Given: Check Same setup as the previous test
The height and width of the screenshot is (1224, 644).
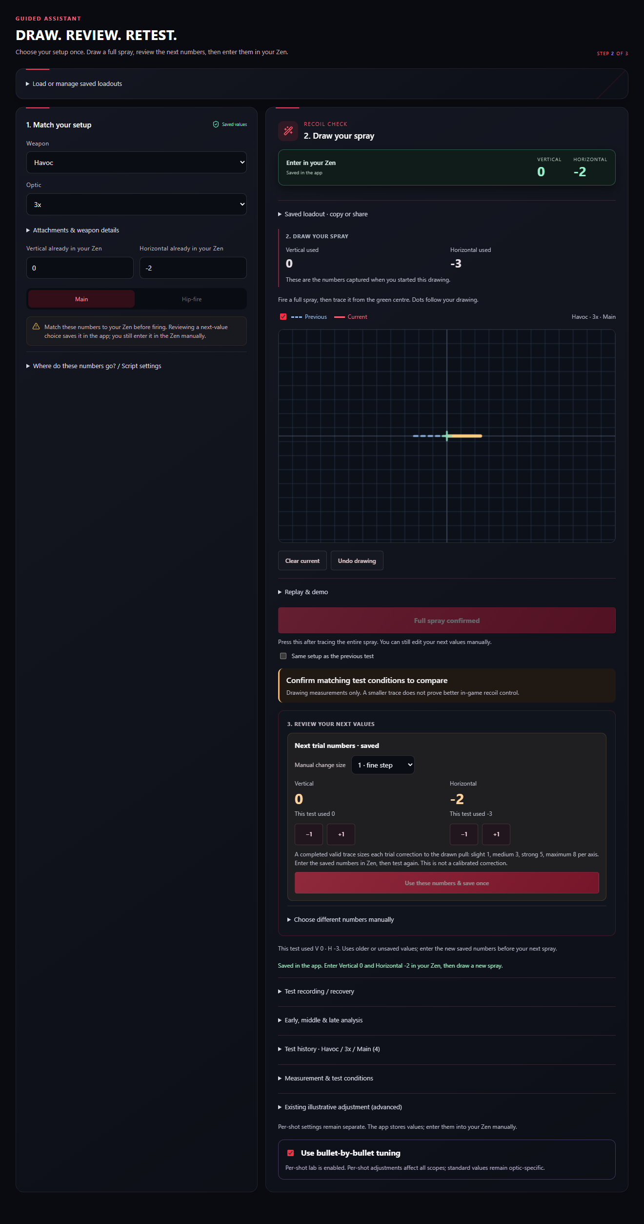Looking at the screenshot, I should tap(283, 656).
